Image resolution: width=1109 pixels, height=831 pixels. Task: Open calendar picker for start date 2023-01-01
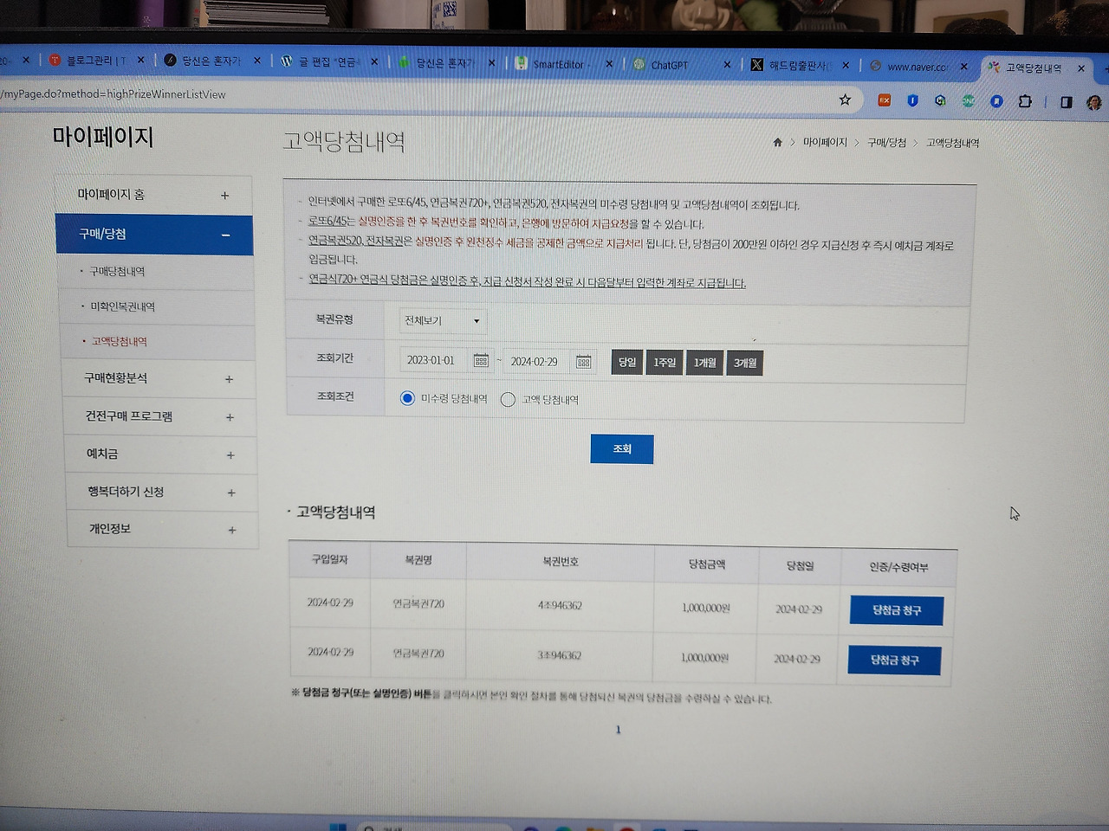pyautogui.click(x=481, y=361)
